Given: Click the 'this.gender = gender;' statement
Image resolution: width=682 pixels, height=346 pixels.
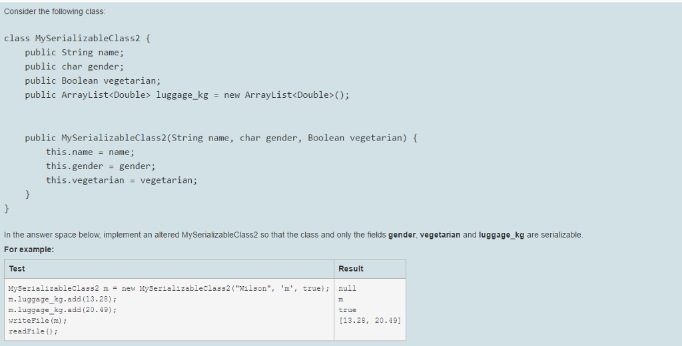Looking at the screenshot, I should (101, 166).
